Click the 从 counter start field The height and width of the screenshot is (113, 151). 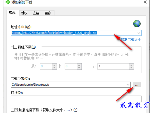[x=46, y=66]
